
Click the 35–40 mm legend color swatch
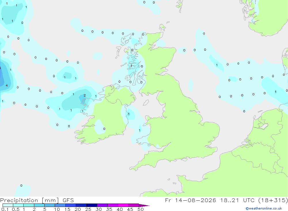coord(112,205)
